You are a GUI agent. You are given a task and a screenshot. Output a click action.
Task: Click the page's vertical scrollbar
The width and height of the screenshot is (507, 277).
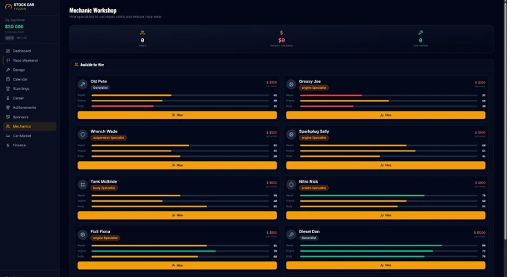504,120
